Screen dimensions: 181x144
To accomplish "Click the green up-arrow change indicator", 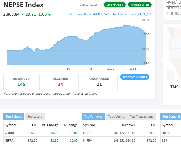I will click(23, 14).
